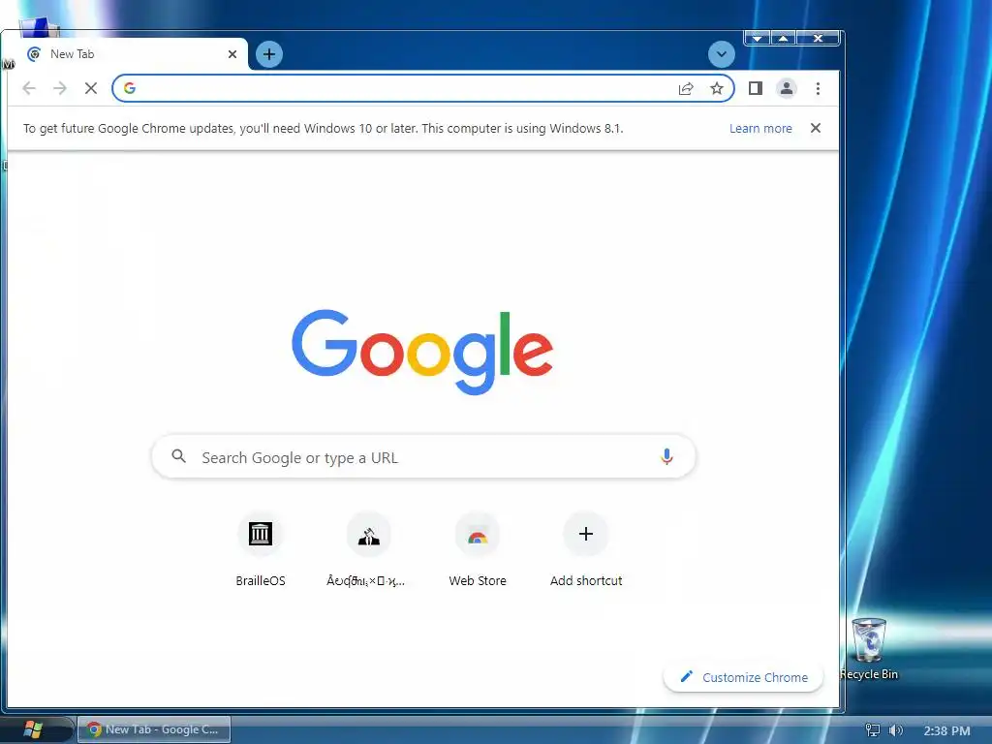The width and height of the screenshot is (992, 744).
Task: Open the network tray icon
Action: 873,730
